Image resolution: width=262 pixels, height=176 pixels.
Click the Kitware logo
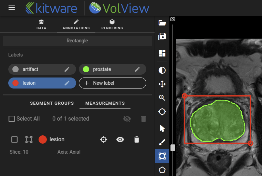click(51, 8)
